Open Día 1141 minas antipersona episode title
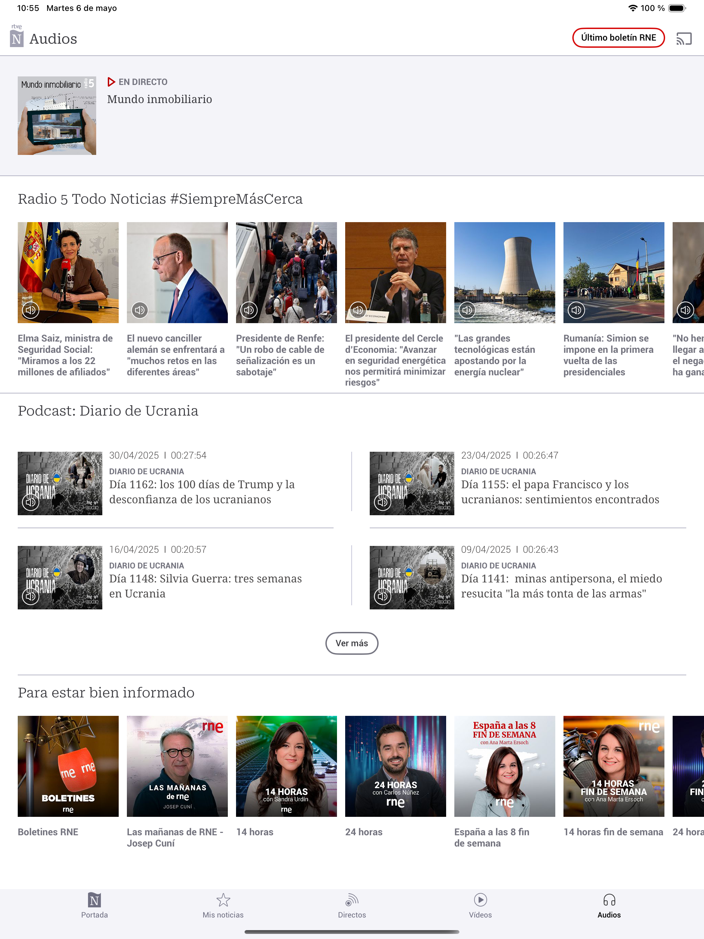Viewport: 704px width, 939px height. coord(561,586)
